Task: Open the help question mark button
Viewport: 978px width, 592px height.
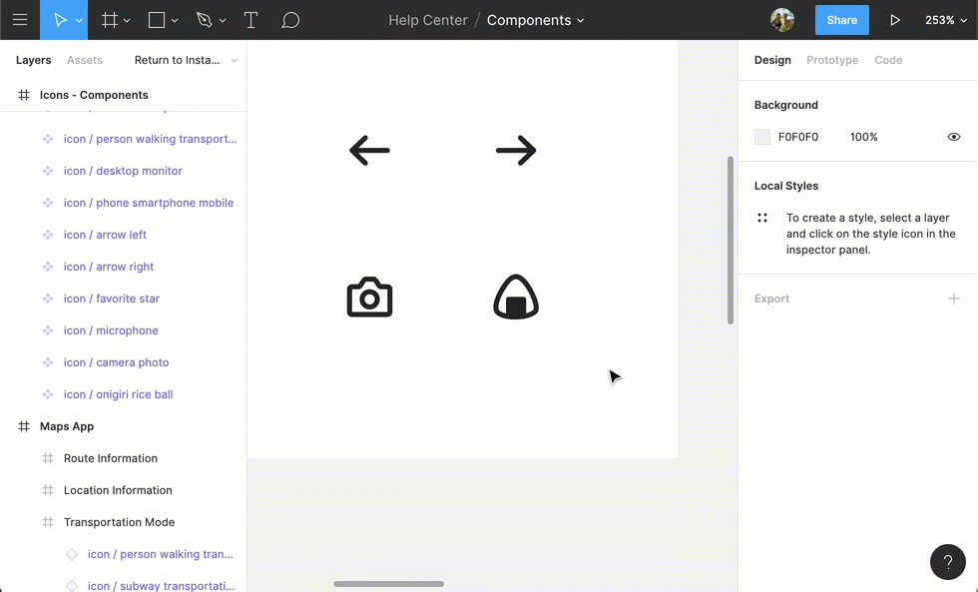Action: coord(948,562)
